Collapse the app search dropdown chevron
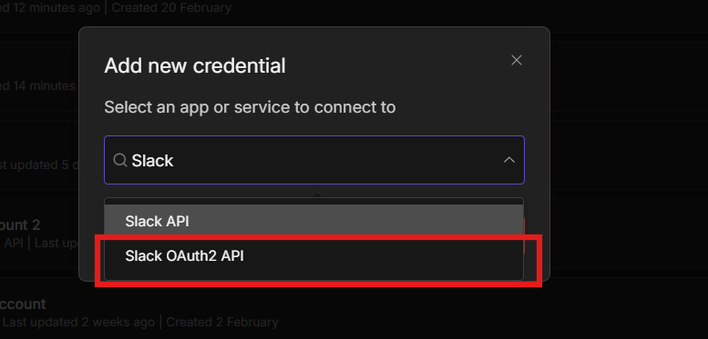 pos(508,160)
